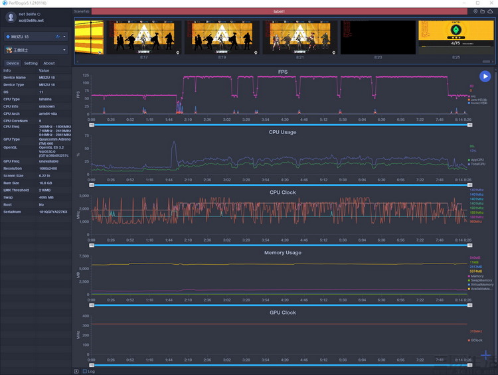
Task: Click the CPU Clock chart title
Action: (x=283, y=192)
